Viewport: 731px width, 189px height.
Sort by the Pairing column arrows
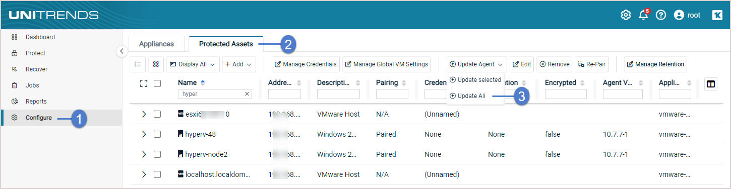[x=406, y=83]
